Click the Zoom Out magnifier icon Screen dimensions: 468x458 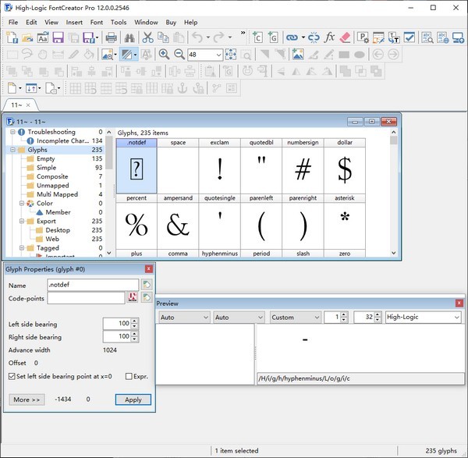[179, 54]
